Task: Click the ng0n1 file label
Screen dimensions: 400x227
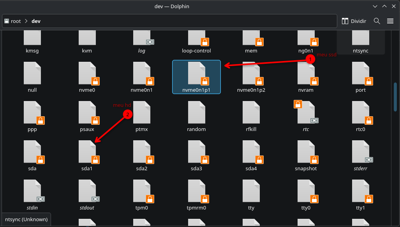Action: click(306, 51)
